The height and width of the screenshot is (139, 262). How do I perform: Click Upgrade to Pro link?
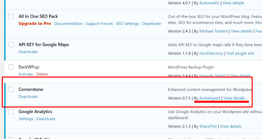coord(35,24)
